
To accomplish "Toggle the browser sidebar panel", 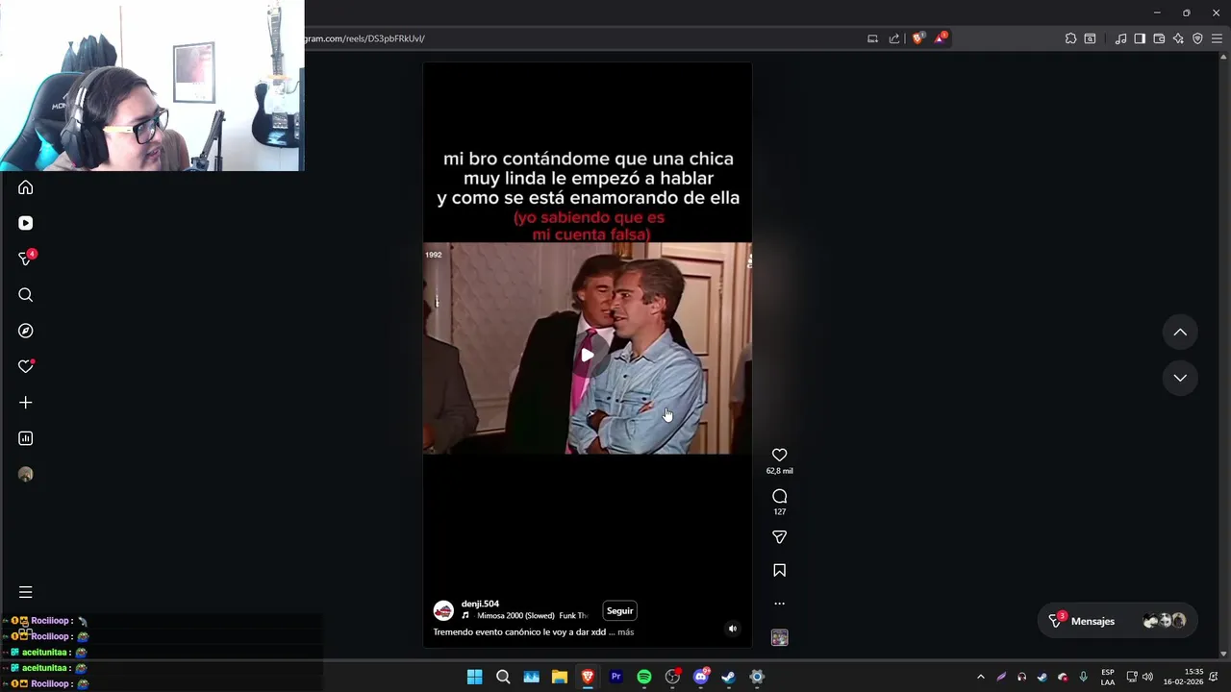I will coord(1140,38).
